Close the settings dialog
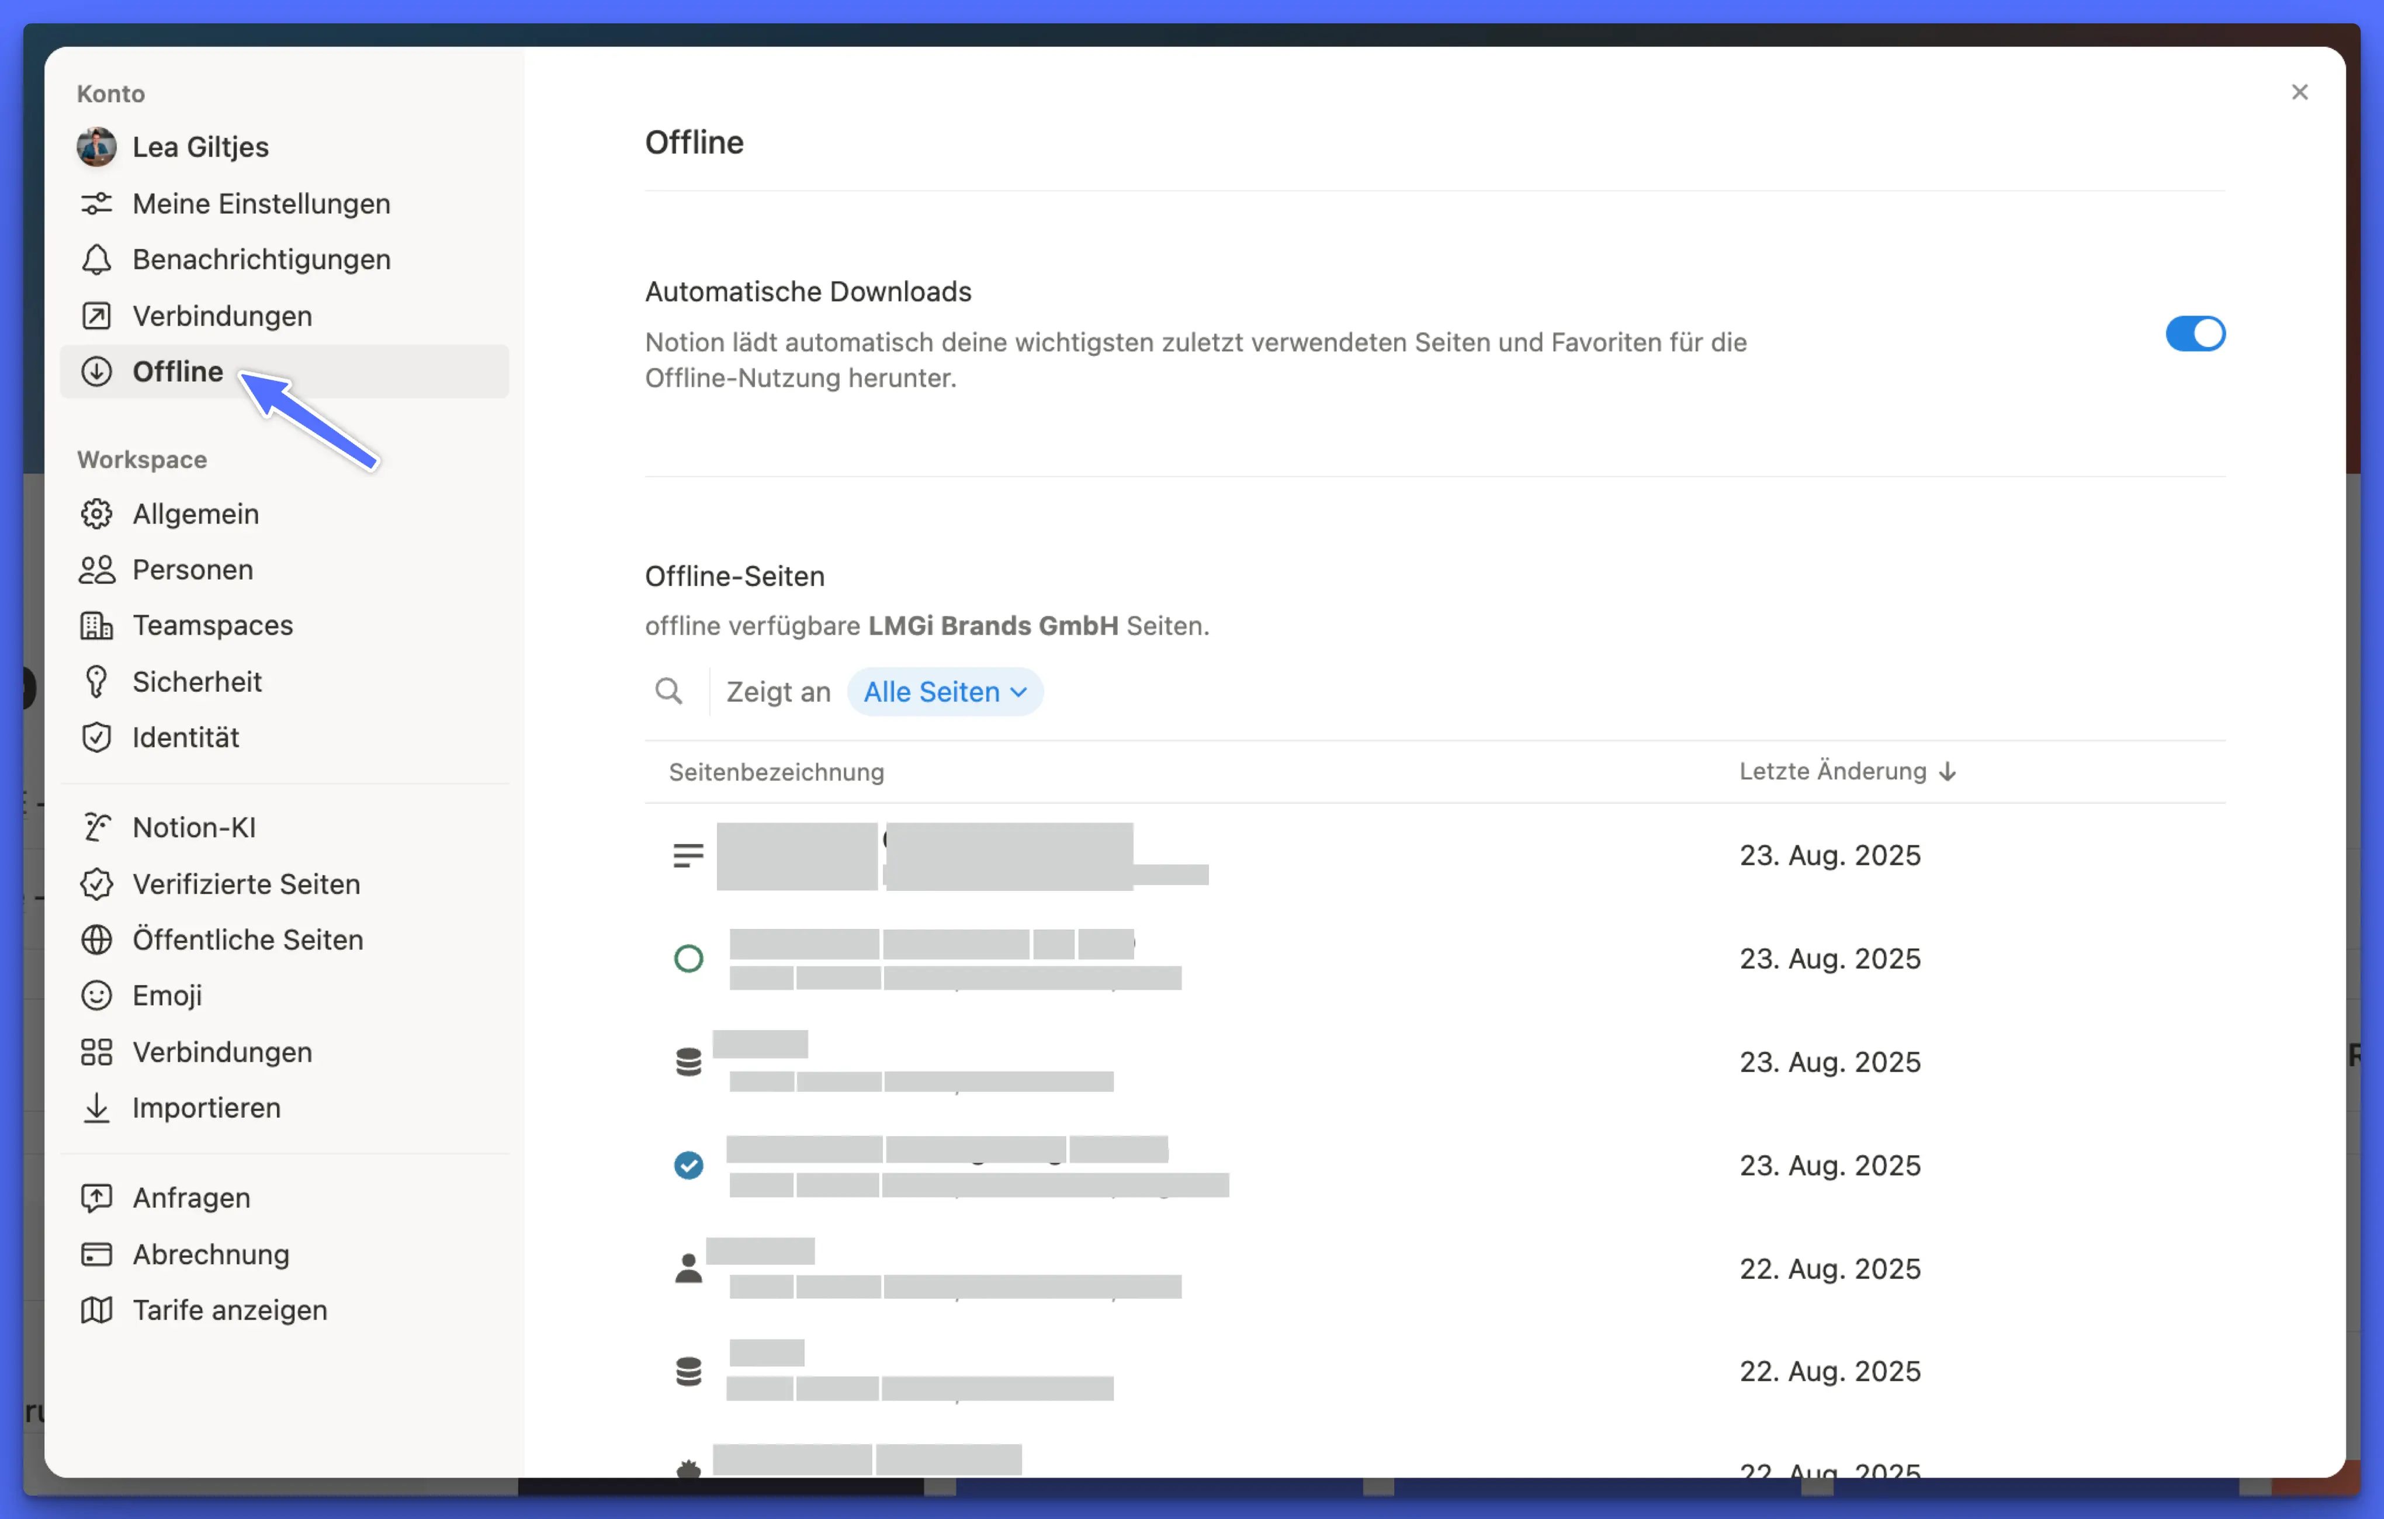2384x1519 pixels. click(2299, 92)
